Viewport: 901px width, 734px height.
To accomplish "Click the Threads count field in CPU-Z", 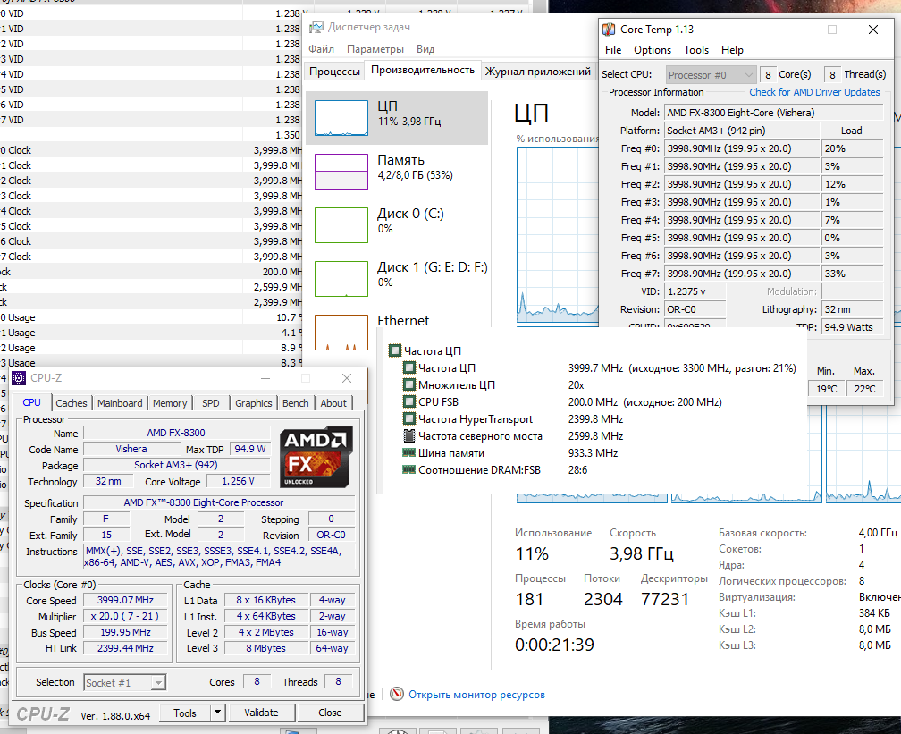I will pos(338,681).
